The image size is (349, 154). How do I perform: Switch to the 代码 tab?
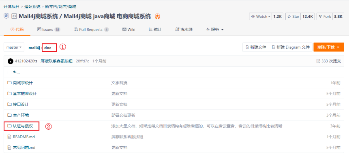[17, 29]
